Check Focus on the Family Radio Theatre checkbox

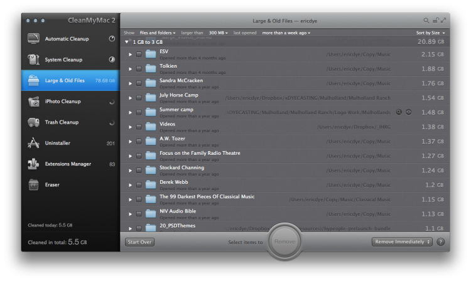click(139, 156)
